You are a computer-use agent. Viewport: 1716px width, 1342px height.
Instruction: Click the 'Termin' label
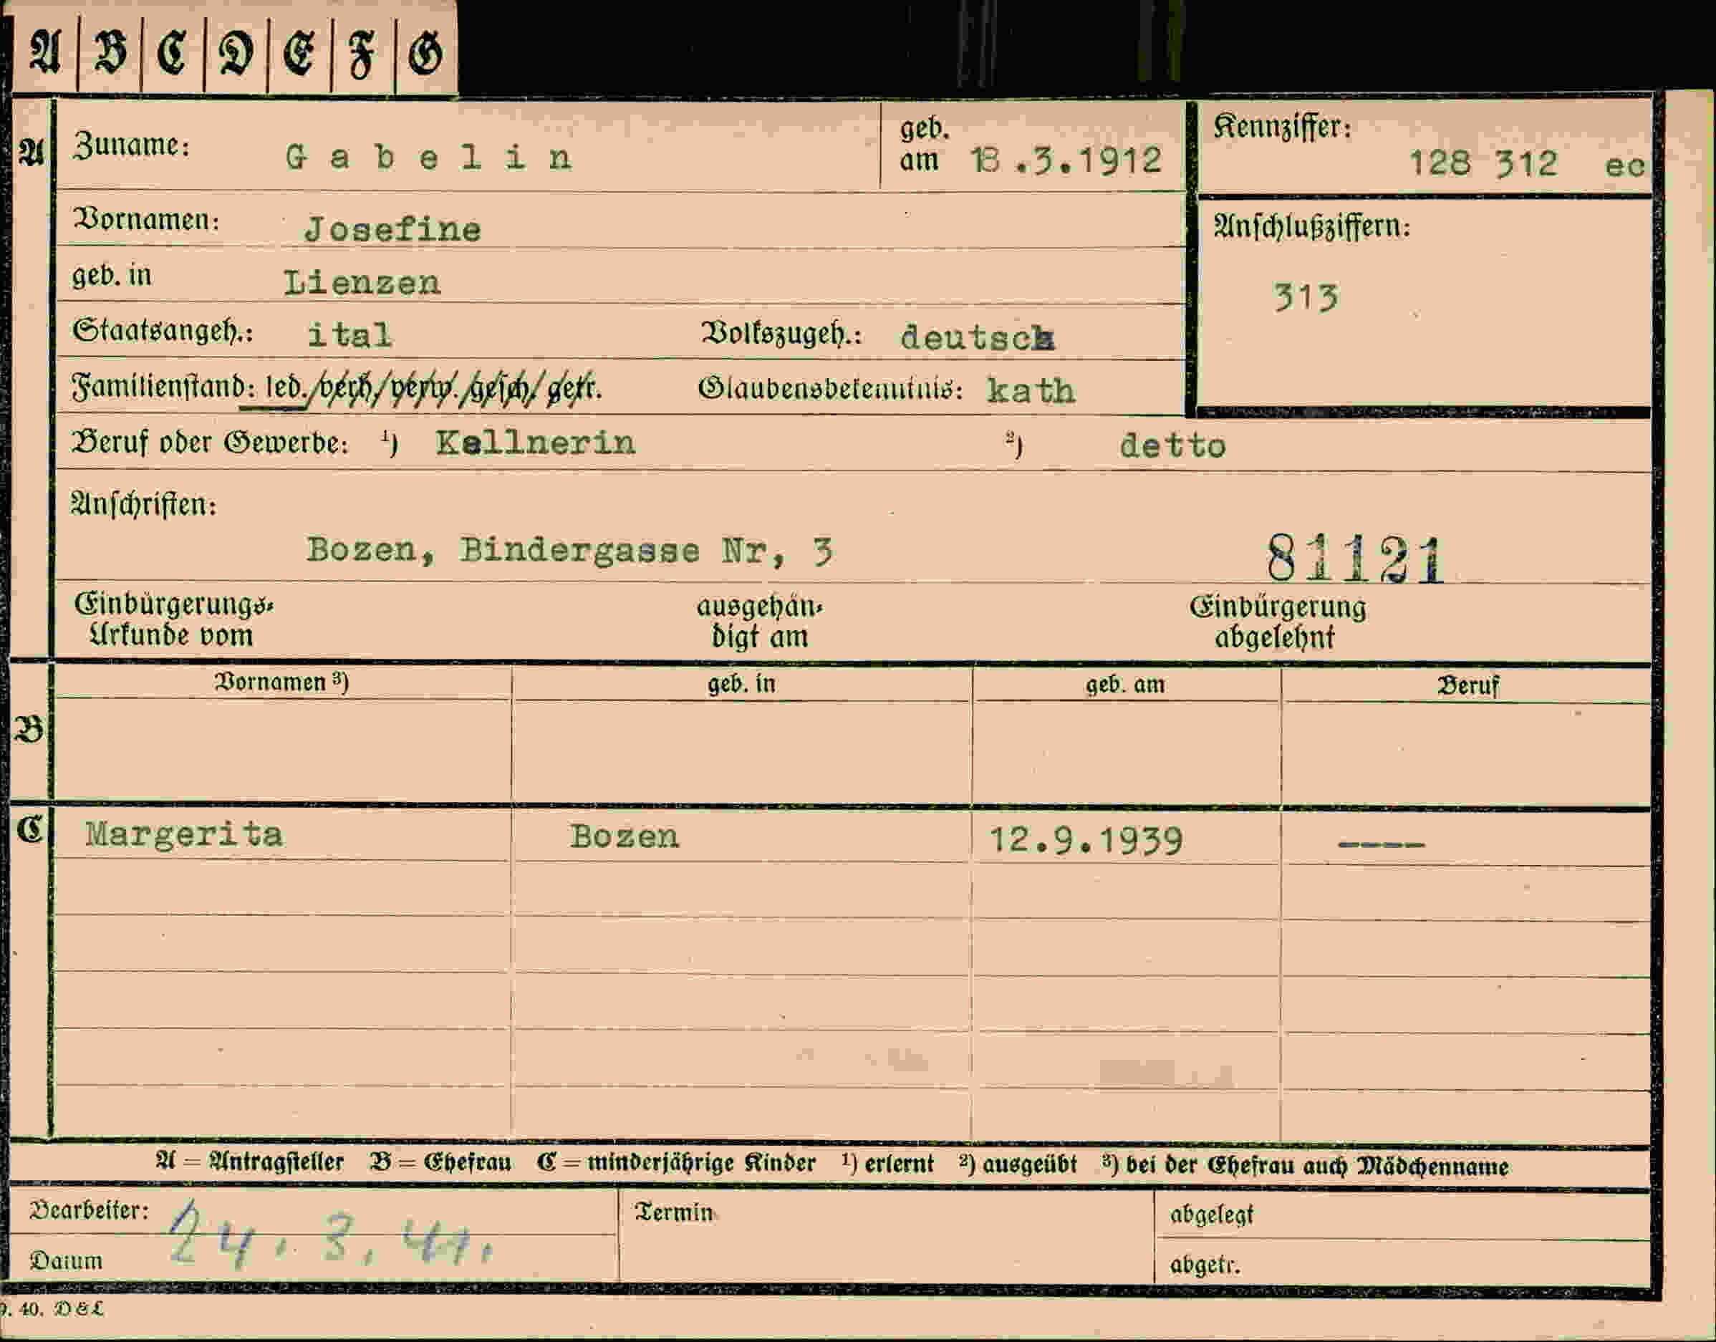click(x=673, y=1212)
